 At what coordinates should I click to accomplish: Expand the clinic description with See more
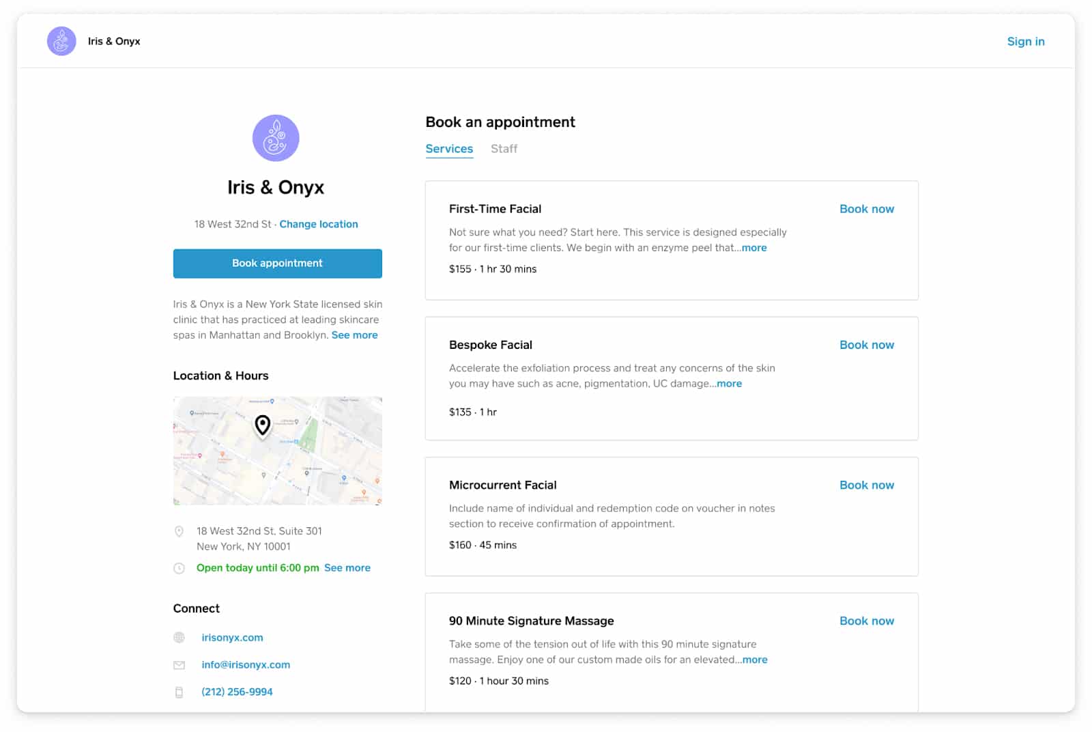354,335
